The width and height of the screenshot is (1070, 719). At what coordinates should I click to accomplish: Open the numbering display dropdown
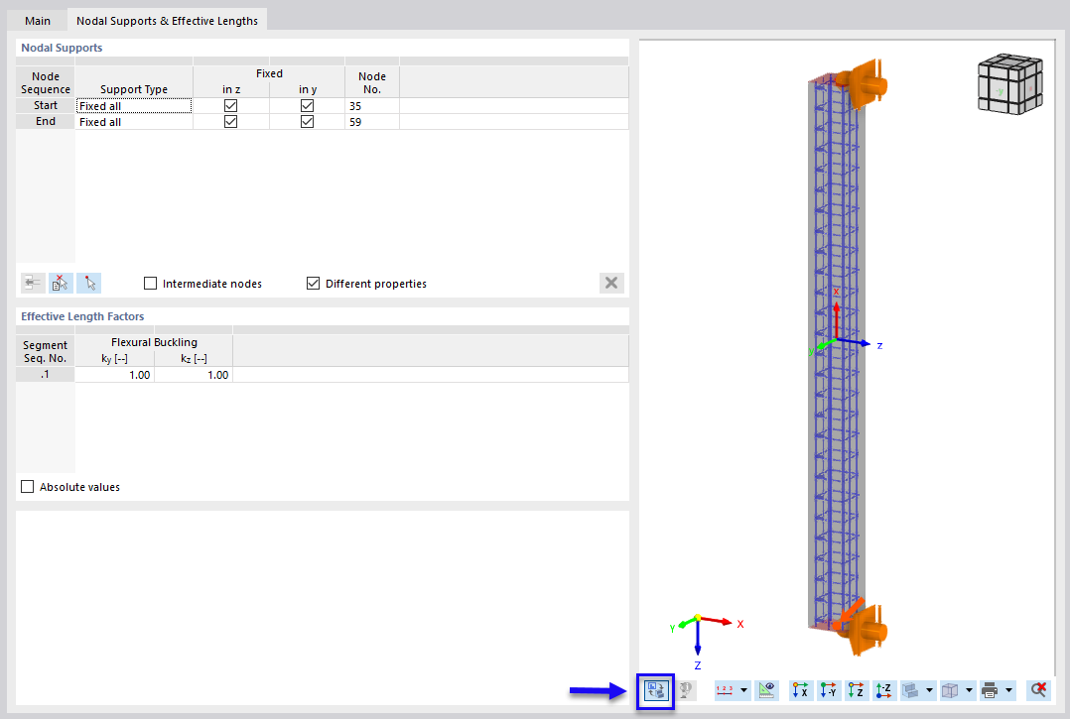[742, 690]
